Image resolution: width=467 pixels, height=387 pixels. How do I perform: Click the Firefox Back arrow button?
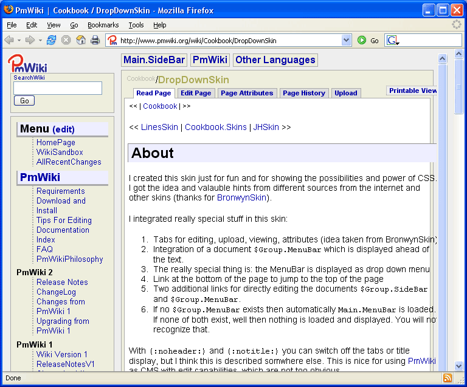(x=9, y=40)
